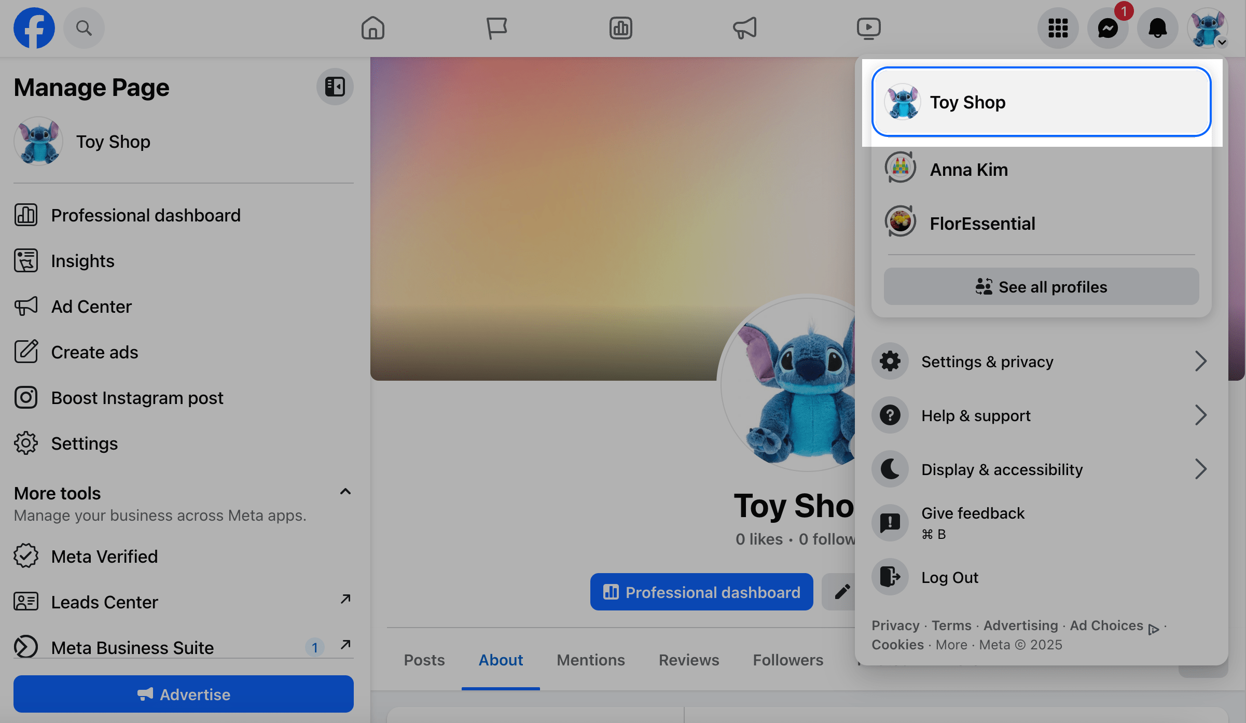Click the See all profiles button

pyautogui.click(x=1041, y=287)
